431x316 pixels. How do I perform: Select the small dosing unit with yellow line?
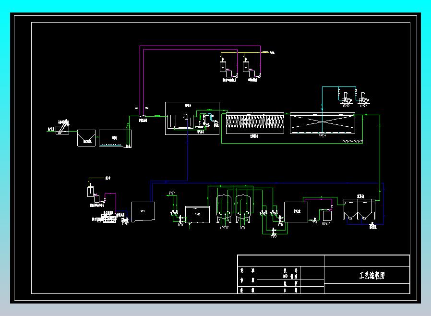pyautogui.click(x=94, y=192)
